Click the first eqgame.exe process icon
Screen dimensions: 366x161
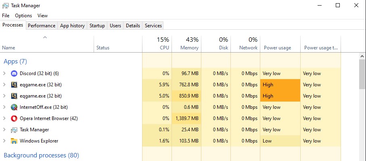coord(14,85)
